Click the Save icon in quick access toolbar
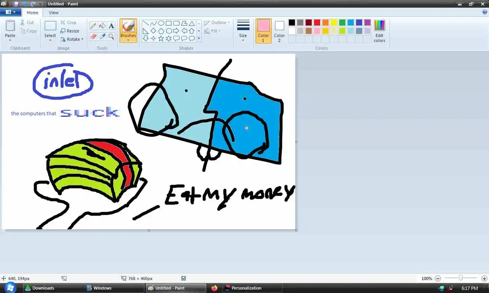 pos(16,4)
